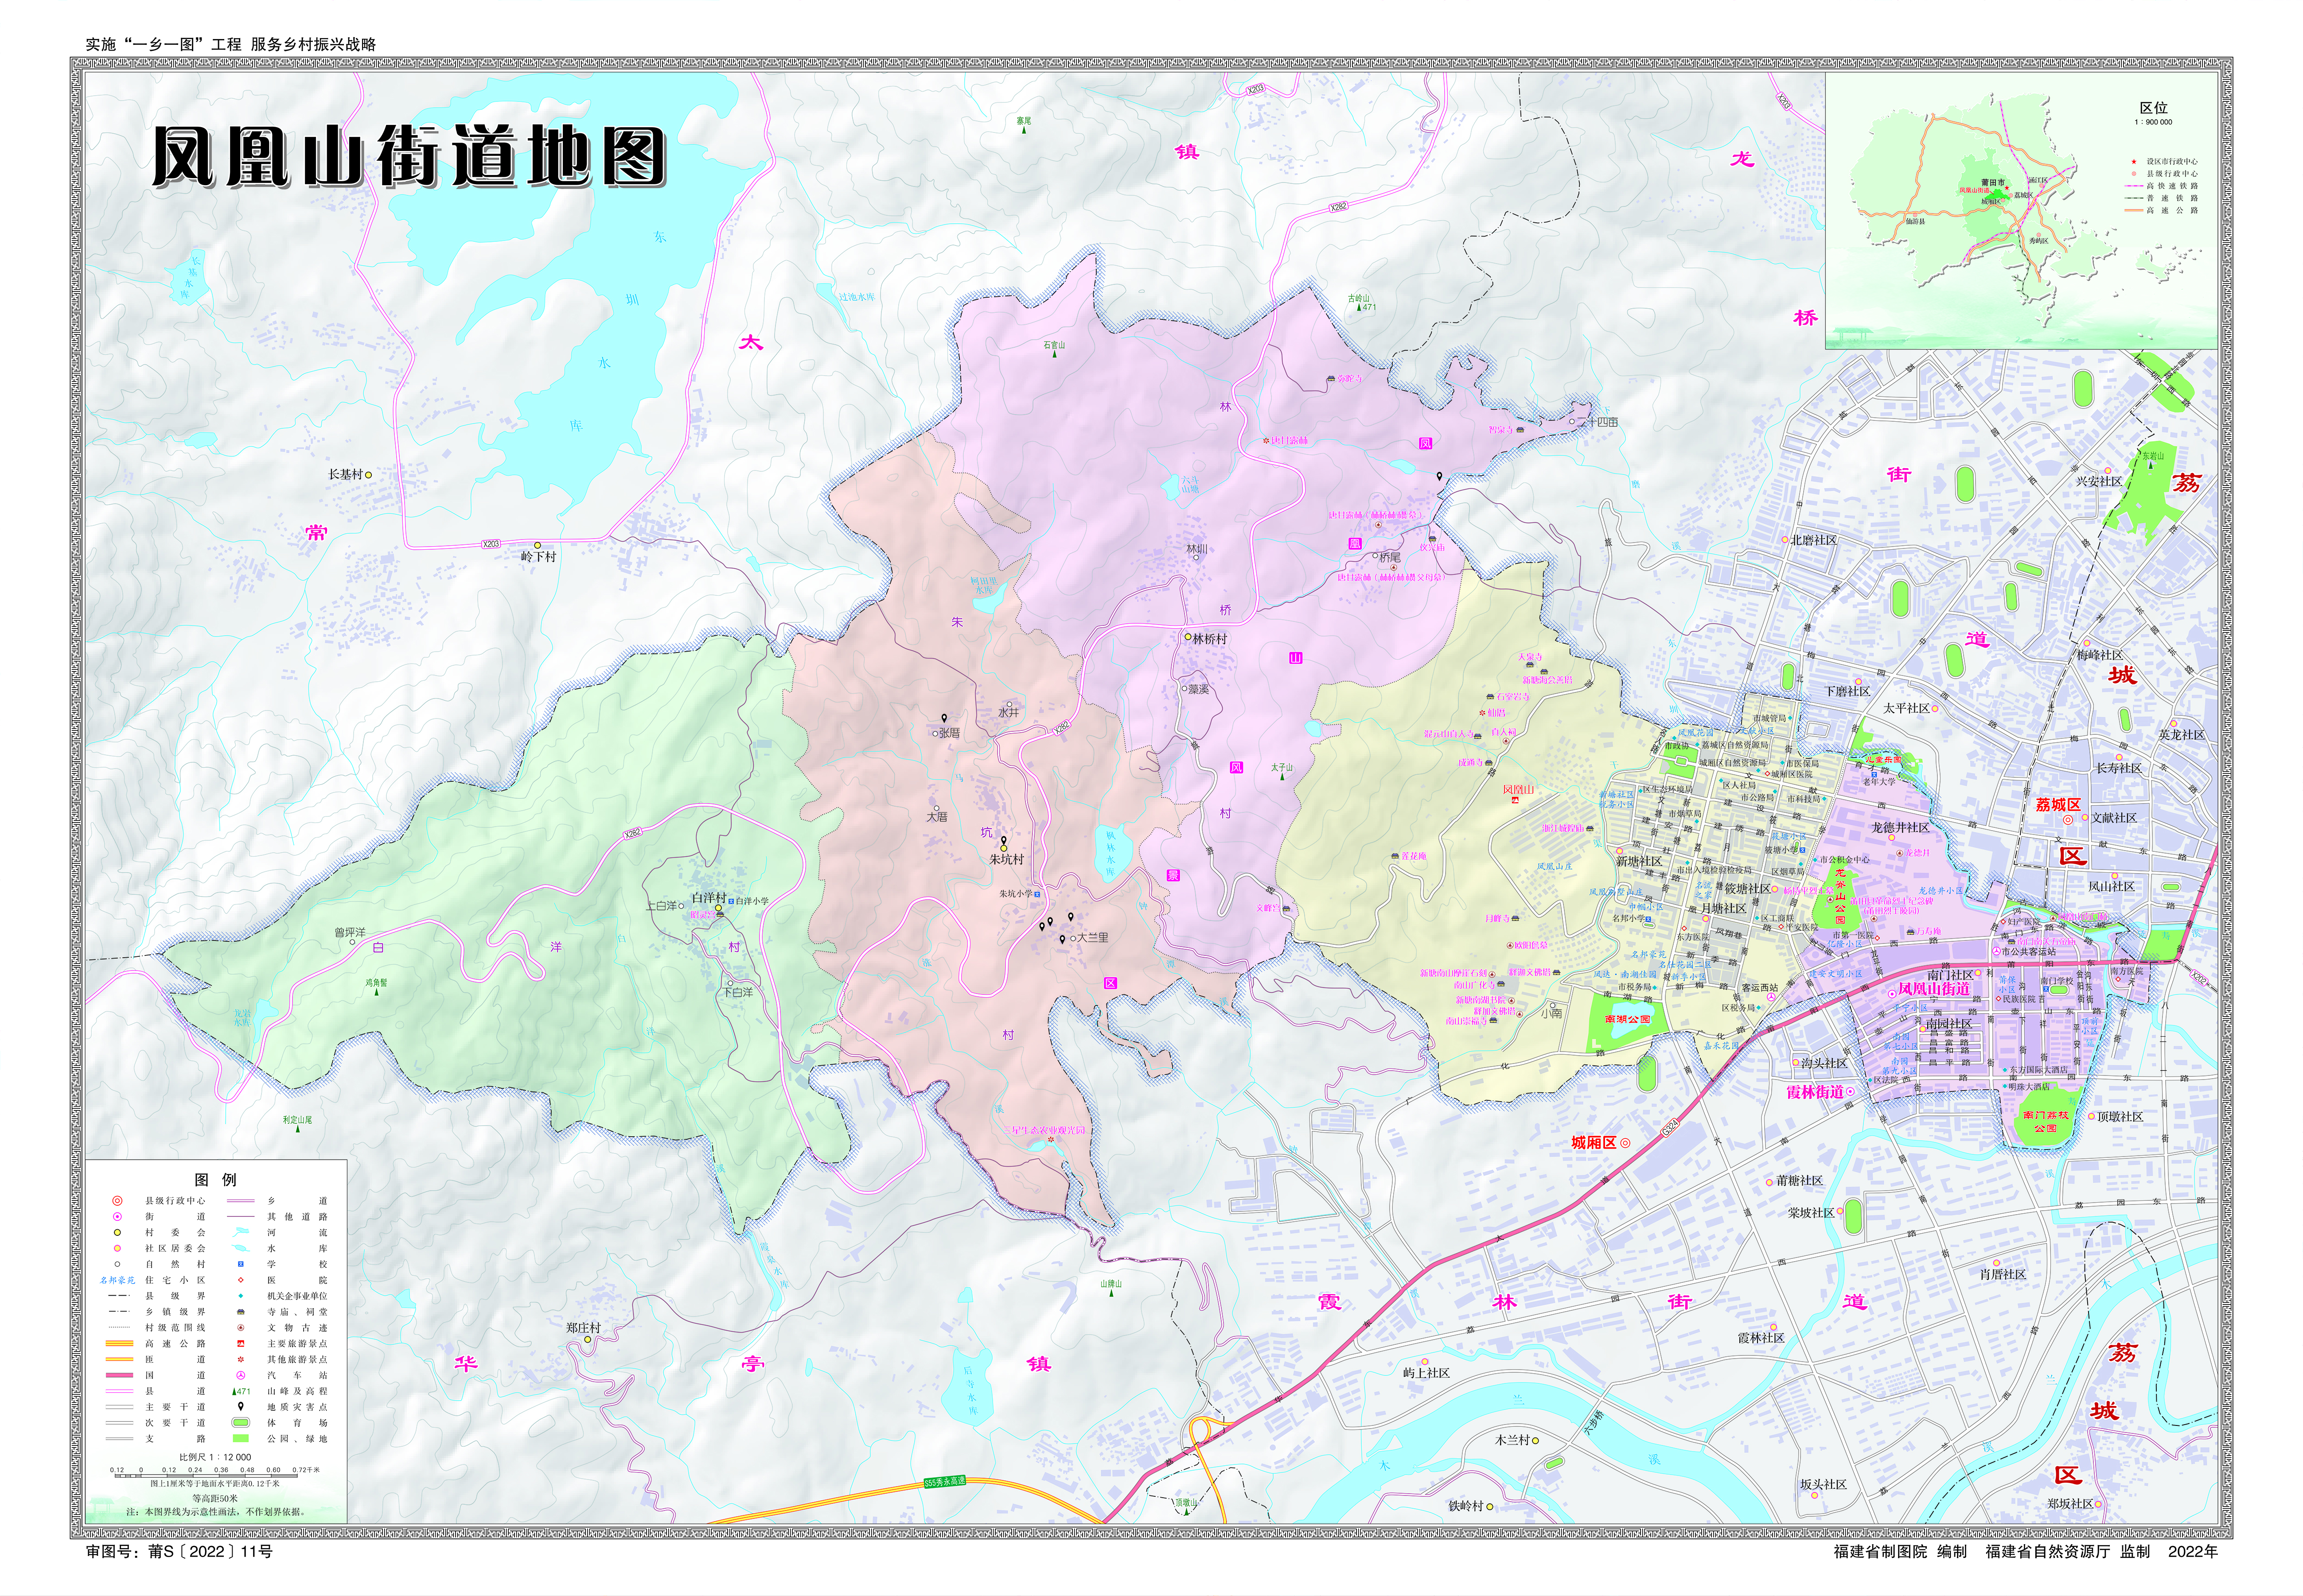2303x1596 pixels.
Task: Click the 郑庄村 village label
Action: 583,1328
